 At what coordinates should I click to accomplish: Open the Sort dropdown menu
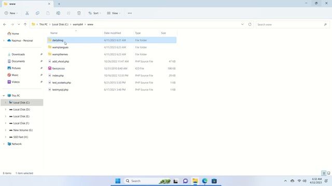(94, 13)
